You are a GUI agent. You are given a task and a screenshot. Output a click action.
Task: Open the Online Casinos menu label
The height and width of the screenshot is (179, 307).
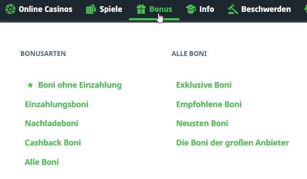(x=45, y=9)
